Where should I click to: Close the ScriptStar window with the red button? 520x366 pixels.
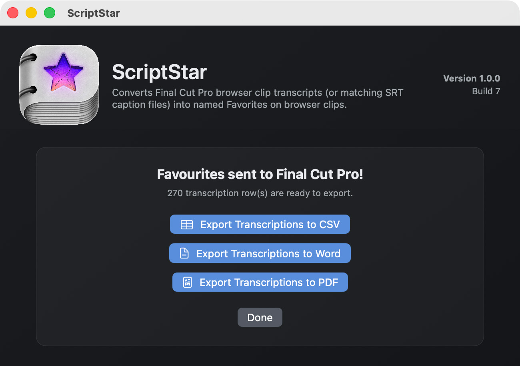13,13
